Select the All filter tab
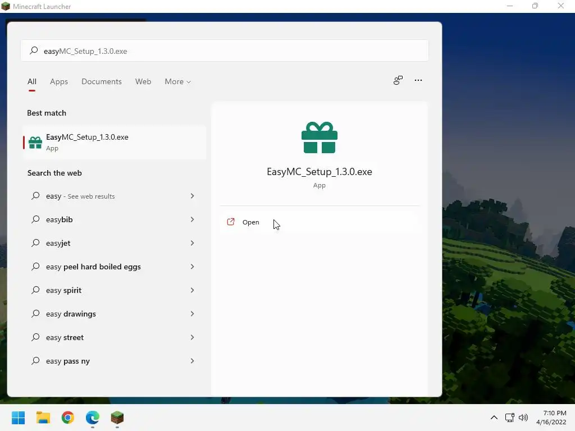This screenshot has height=431, width=575. (x=32, y=81)
